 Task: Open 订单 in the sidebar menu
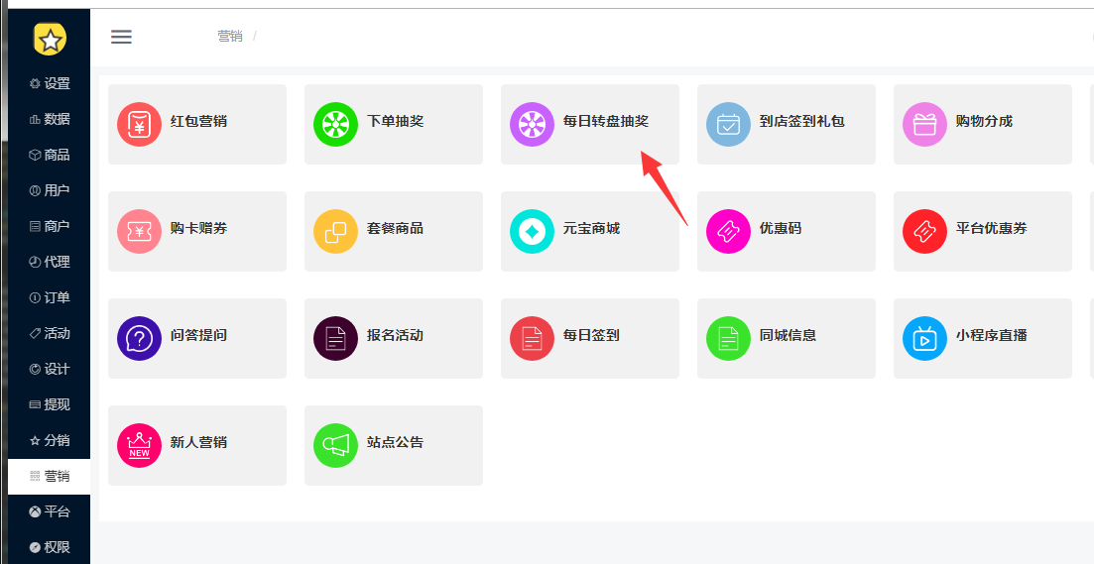49,297
